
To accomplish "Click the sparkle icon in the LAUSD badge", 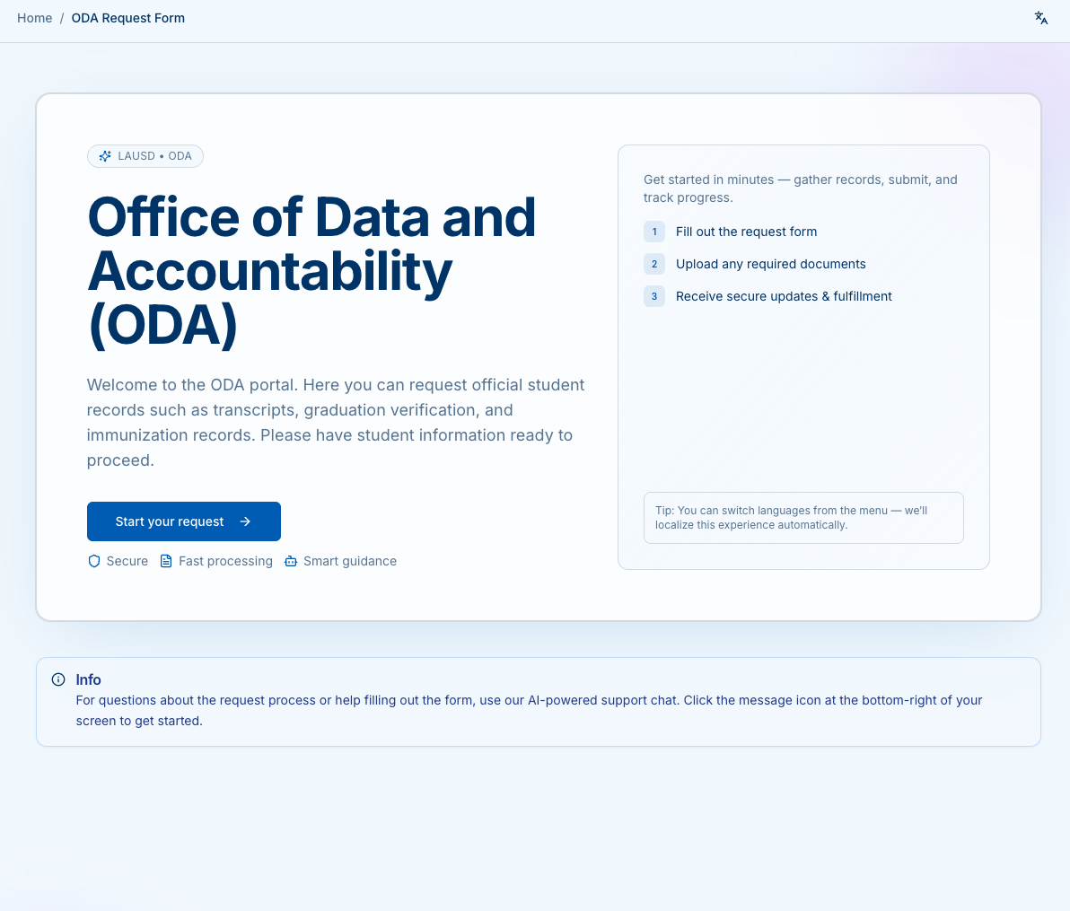I will [x=104, y=155].
